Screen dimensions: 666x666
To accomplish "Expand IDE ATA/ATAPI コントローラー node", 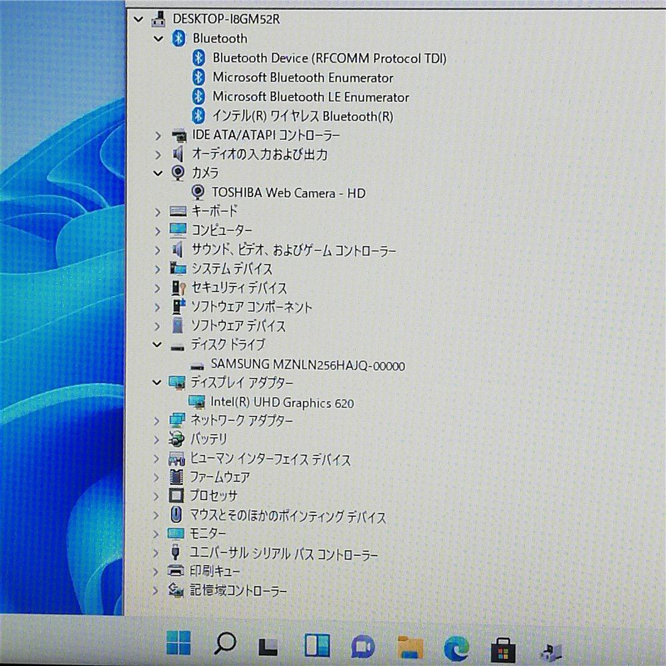I will pyautogui.click(x=158, y=136).
